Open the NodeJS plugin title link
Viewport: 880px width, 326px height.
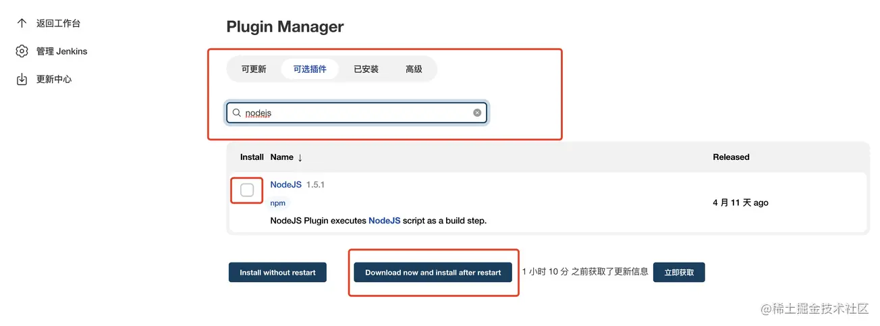click(x=285, y=185)
